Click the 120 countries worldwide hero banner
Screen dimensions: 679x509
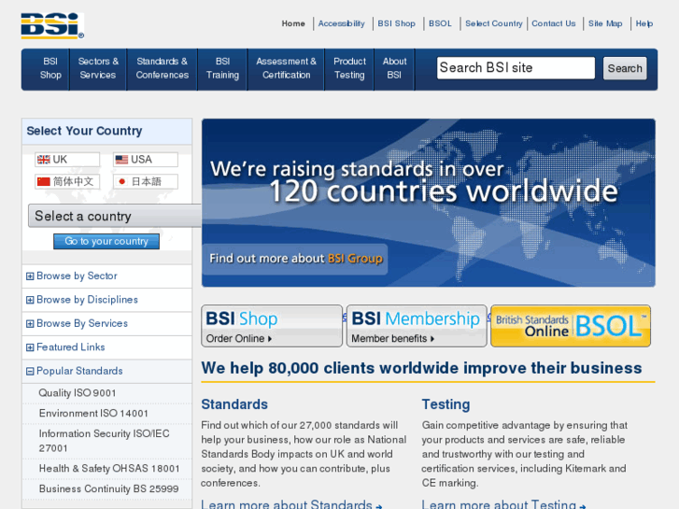pos(429,203)
